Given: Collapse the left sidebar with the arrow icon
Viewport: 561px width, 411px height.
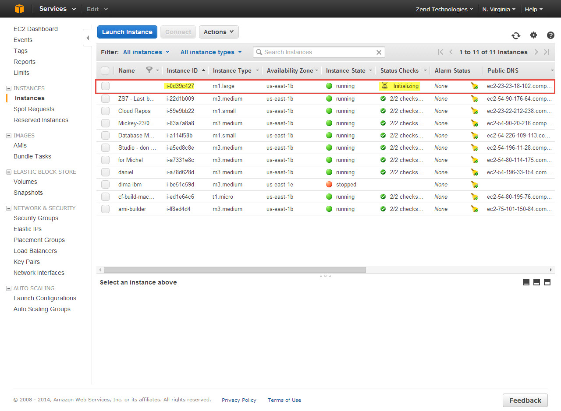Looking at the screenshot, I should tap(87, 38).
